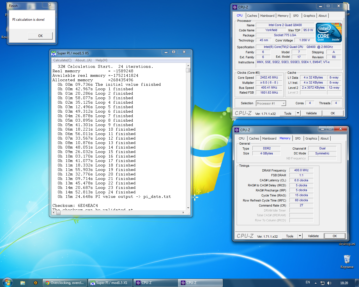Image resolution: width=359 pixels, height=287 pixels.
Task: Open Windows Explorer from the taskbar
Action: click(23, 283)
